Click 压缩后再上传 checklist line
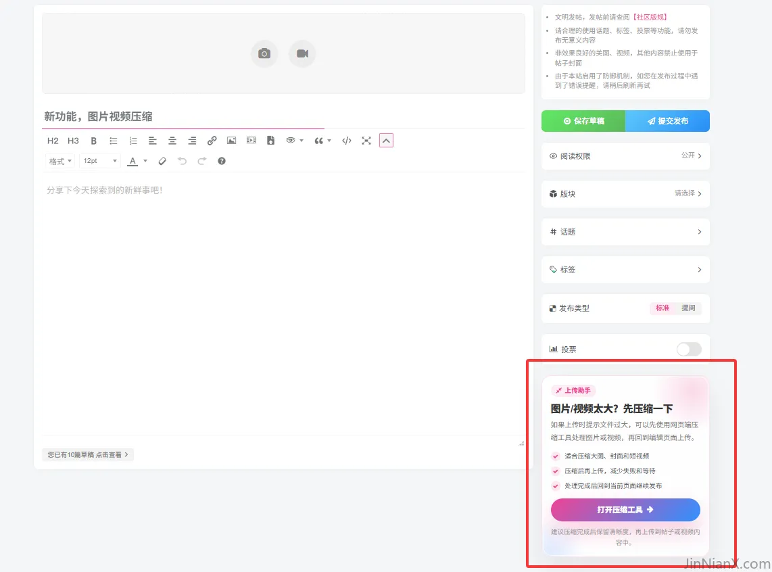Image resolution: width=772 pixels, height=572 pixels. coord(610,471)
